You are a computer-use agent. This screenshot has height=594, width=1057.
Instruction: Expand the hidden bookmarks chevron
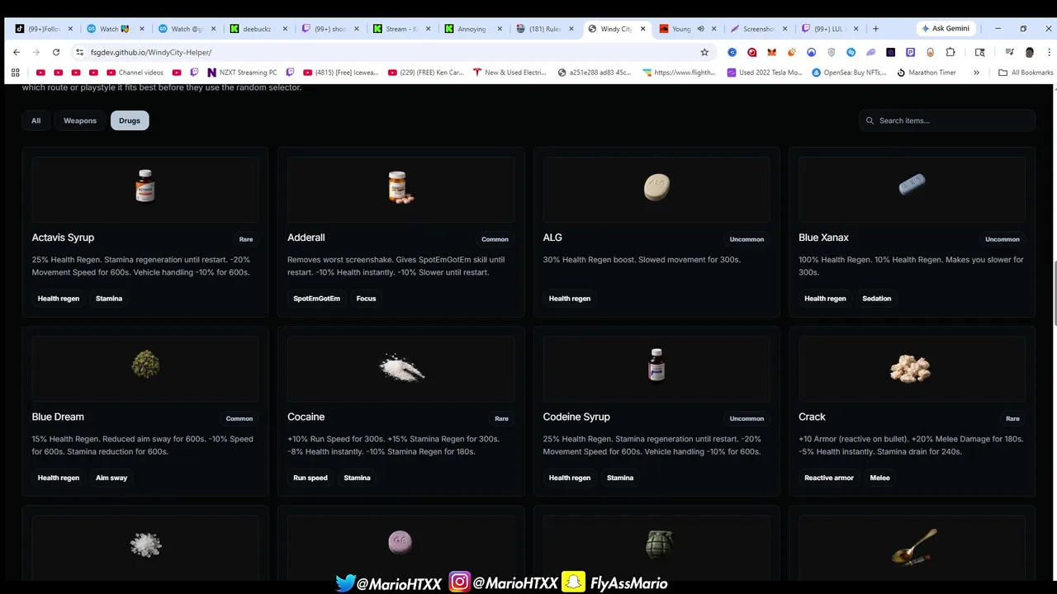tap(976, 73)
